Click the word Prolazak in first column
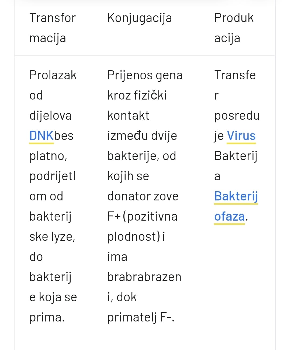This screenshot has height=350, width=291. pyautogui.click(x=53, y=75)
